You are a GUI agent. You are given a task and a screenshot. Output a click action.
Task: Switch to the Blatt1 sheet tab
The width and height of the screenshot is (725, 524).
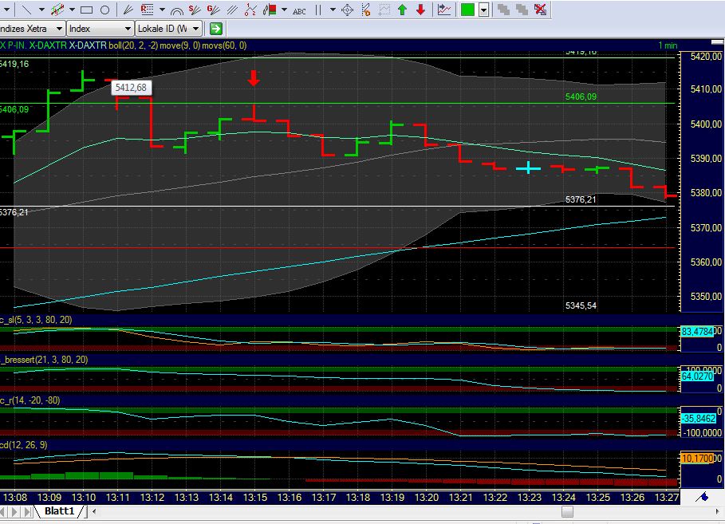click(59, 511)
